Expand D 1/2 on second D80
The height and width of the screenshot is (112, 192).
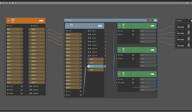pyautogui.click(x=119, y=55)
